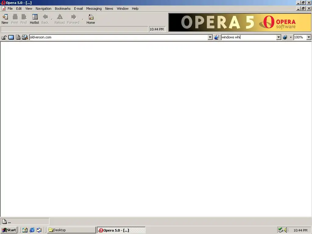Open the Messaging menu

(x=94, y=9)
